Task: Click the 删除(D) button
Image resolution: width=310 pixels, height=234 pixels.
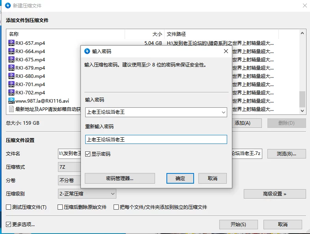Action: (x=286, y=123)
